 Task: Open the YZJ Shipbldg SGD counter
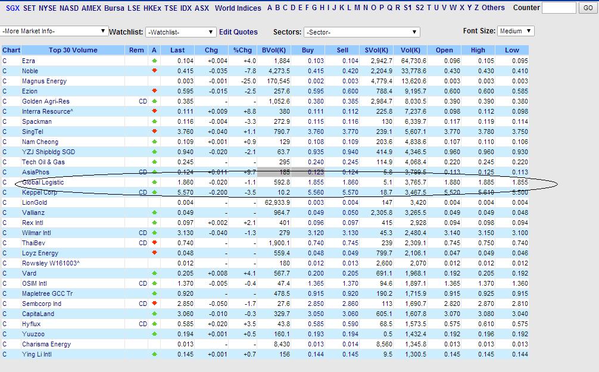[48, 152]
